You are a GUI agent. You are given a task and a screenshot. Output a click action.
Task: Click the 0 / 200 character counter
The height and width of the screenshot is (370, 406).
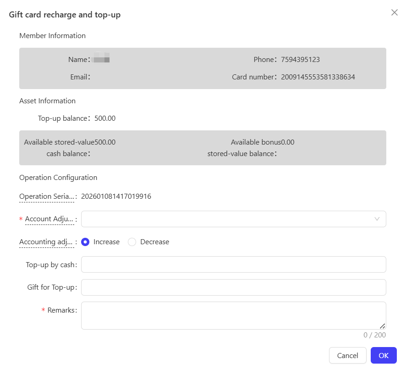click(374, 335)
